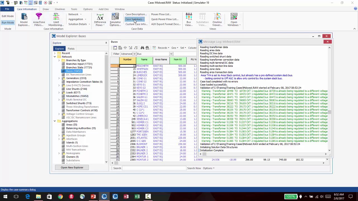Click the Search Now button
The image size is (358, 201).
(x=194, y=168)
